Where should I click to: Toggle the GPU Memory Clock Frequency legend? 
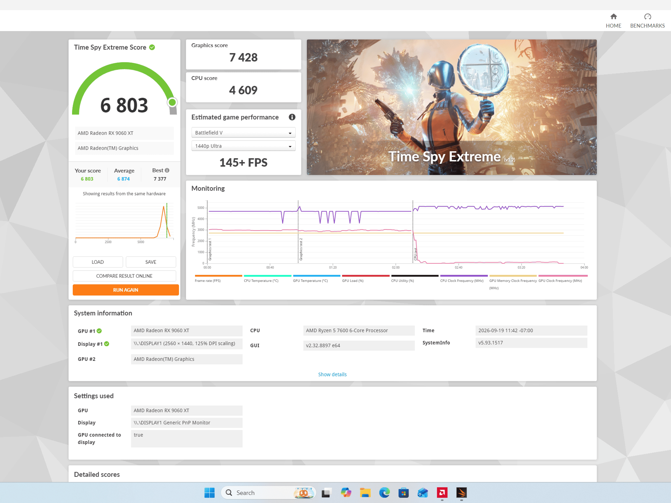513,282
